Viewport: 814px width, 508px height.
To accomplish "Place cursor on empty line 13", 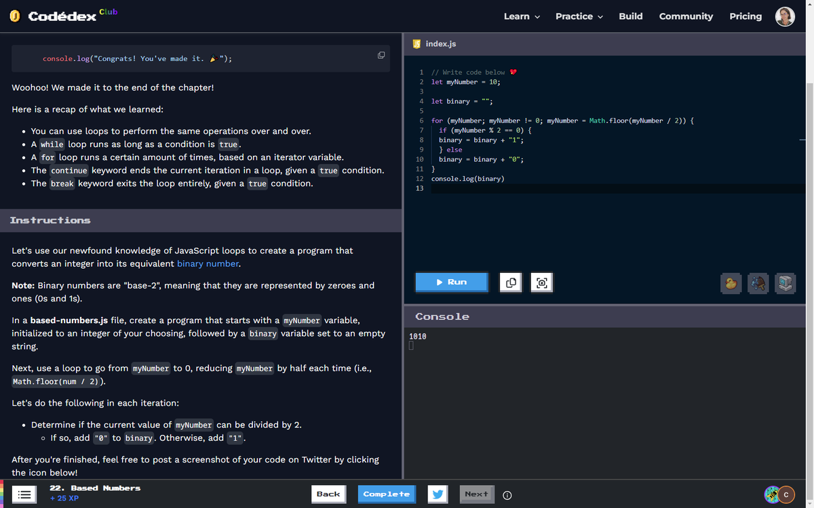I will pos(617,188).
